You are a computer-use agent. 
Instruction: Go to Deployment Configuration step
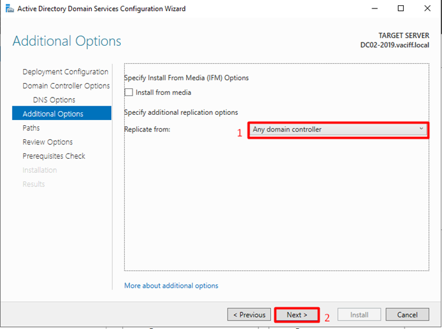[65, 72]
